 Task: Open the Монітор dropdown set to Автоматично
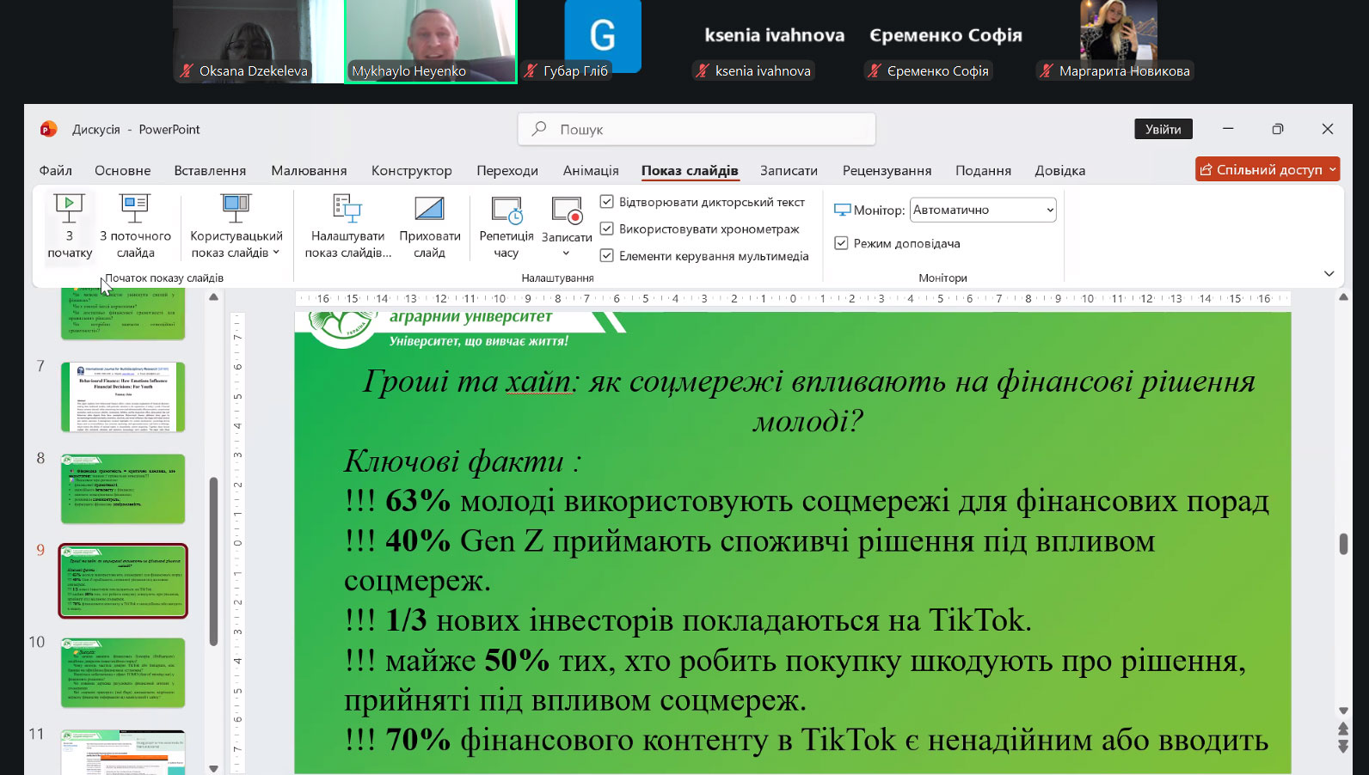(x=983, y=210)
